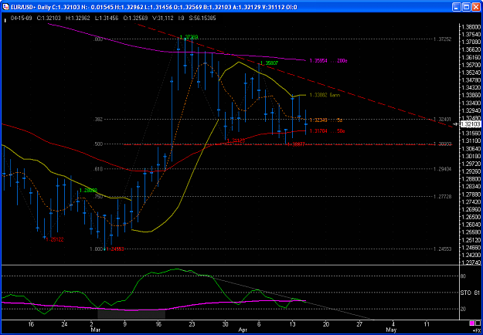Click the red 1.25122 swing low label

55,239
